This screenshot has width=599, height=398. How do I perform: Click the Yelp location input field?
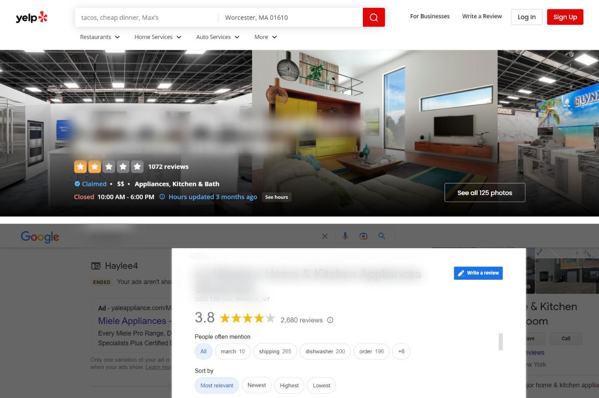[291, 18]
